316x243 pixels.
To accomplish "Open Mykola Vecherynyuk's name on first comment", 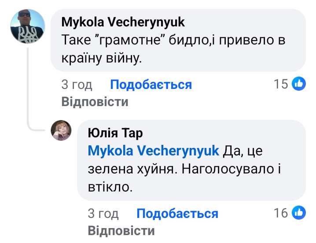I will coord(123,22).
